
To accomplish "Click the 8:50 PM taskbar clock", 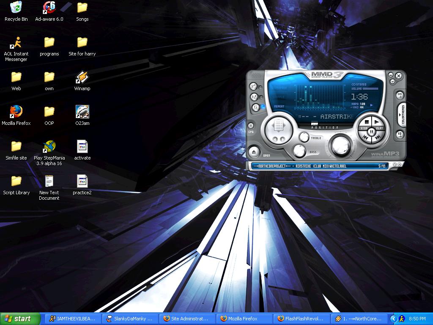I will point(417,319).
